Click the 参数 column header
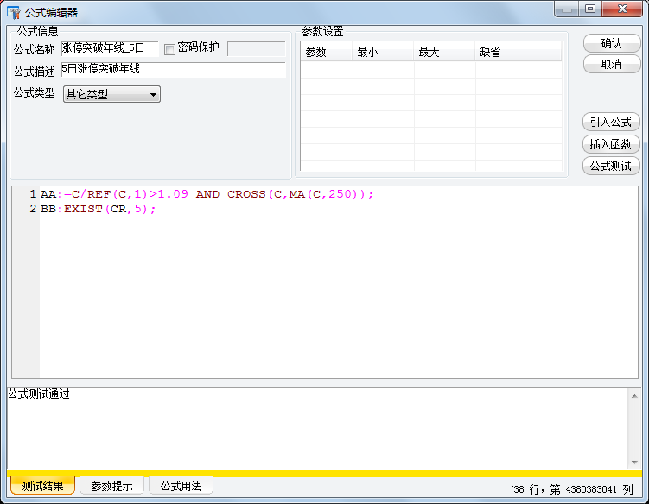The height and width of the screenshot is (504, 649). [326, 52]
